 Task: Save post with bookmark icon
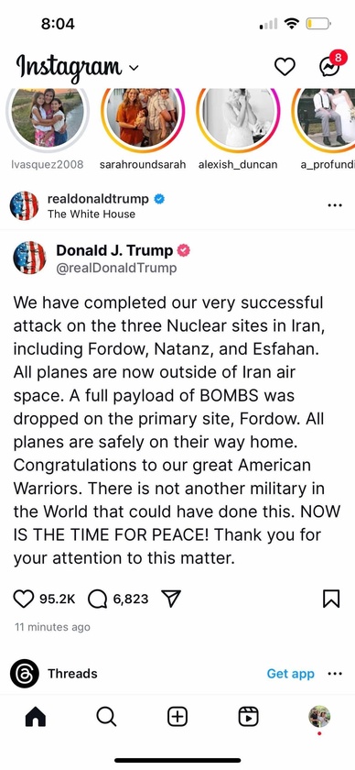[331, 599]
